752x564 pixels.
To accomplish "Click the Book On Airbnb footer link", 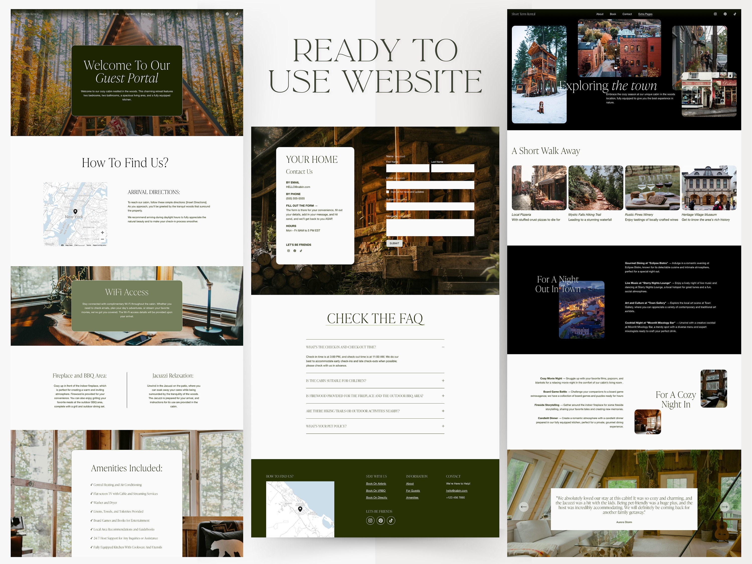I will (x=376, y=484).
